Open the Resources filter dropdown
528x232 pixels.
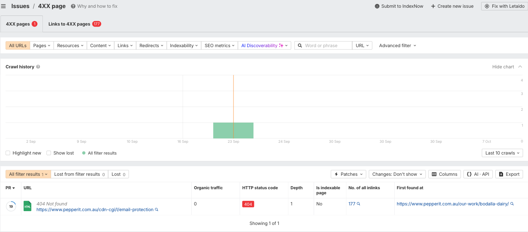tap(70, 45)
